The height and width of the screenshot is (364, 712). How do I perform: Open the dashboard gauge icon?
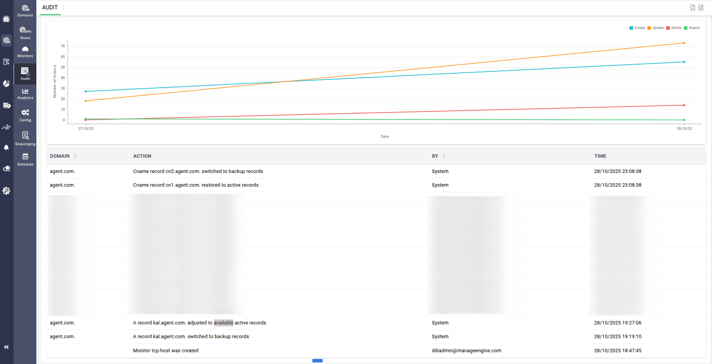(6, 19)
